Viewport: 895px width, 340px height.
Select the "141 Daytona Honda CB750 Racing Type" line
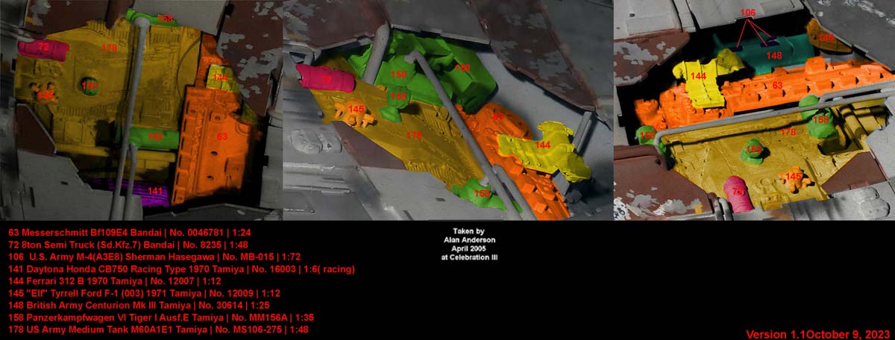182,268
